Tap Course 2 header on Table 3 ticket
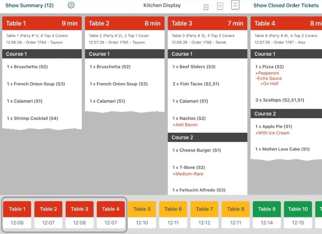This screenshot has height=234, width=322. pyautogui.click(x=207, y=137)
